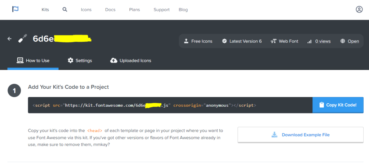This screenshot has width=369, height=163.
Task: Go back using the left arrow
Action: 10,39
